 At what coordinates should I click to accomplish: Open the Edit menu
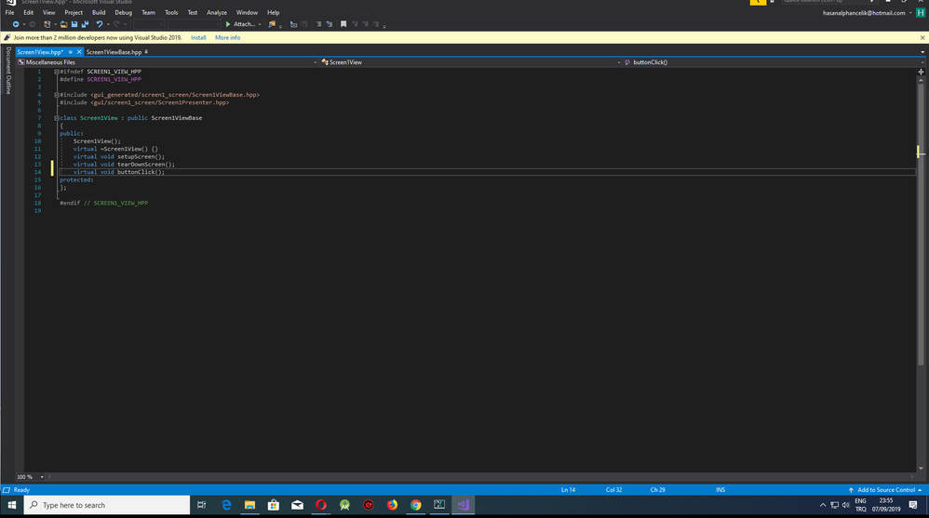click(29, 12)
